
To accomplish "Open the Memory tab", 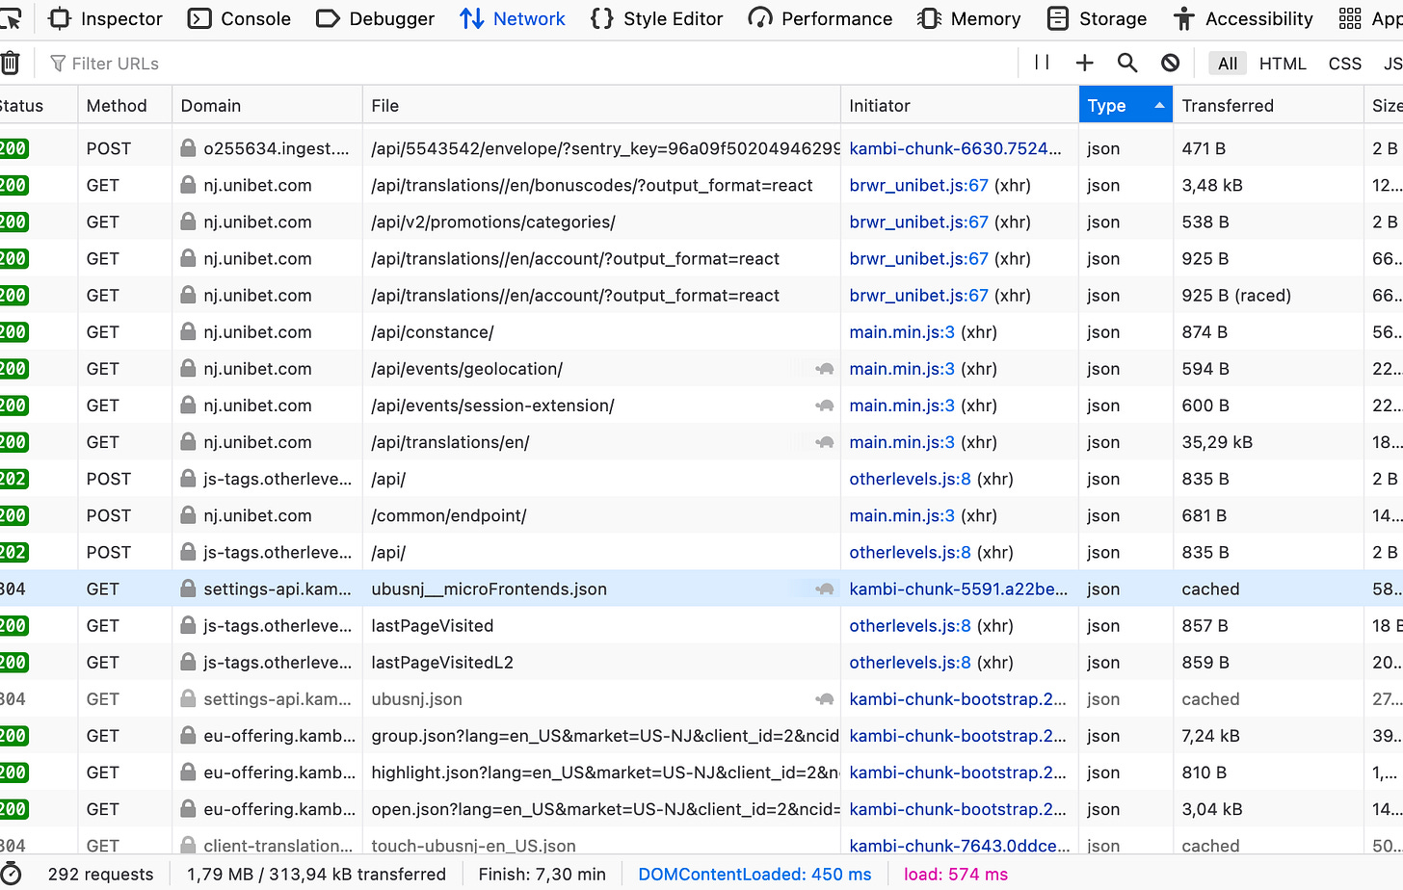I will tap(969, 18).
